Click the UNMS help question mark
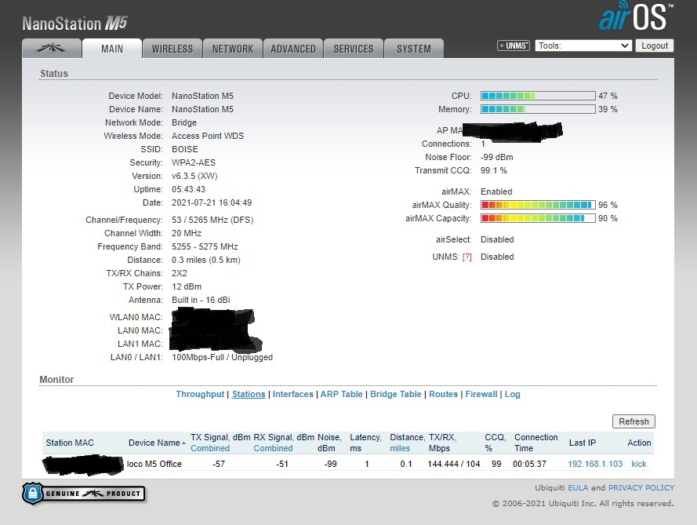The height and width of the screenshot is (525, 697). (x=466, y=257)
